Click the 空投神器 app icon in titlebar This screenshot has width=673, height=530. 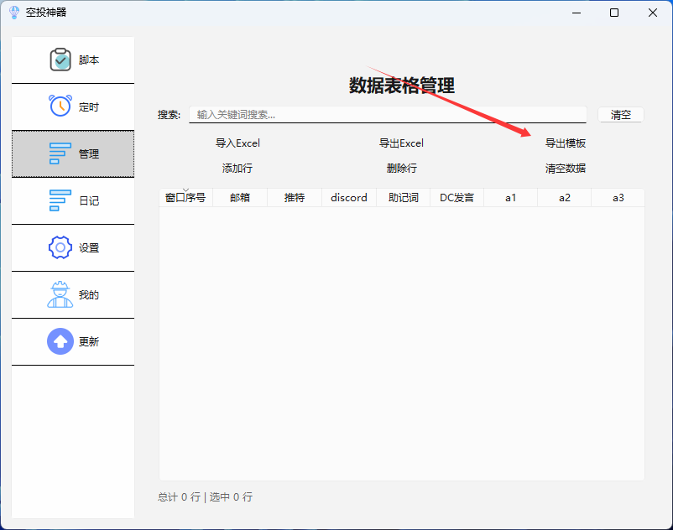[x=12, y=13]
